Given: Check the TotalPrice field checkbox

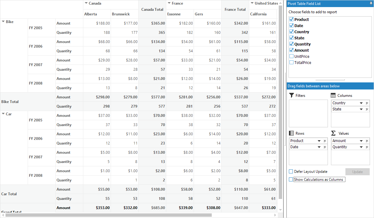Looking at the screenshot, I should pos(292,62).
